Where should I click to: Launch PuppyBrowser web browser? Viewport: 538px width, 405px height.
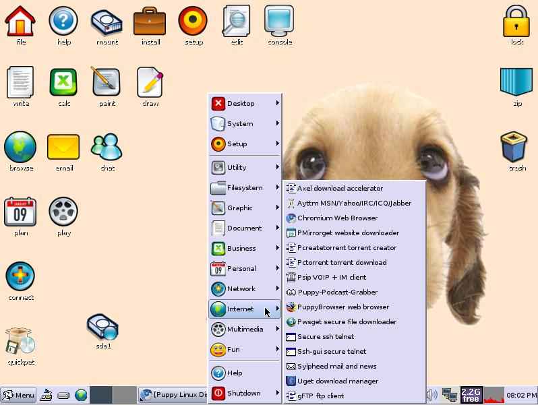tap(354, 307)
